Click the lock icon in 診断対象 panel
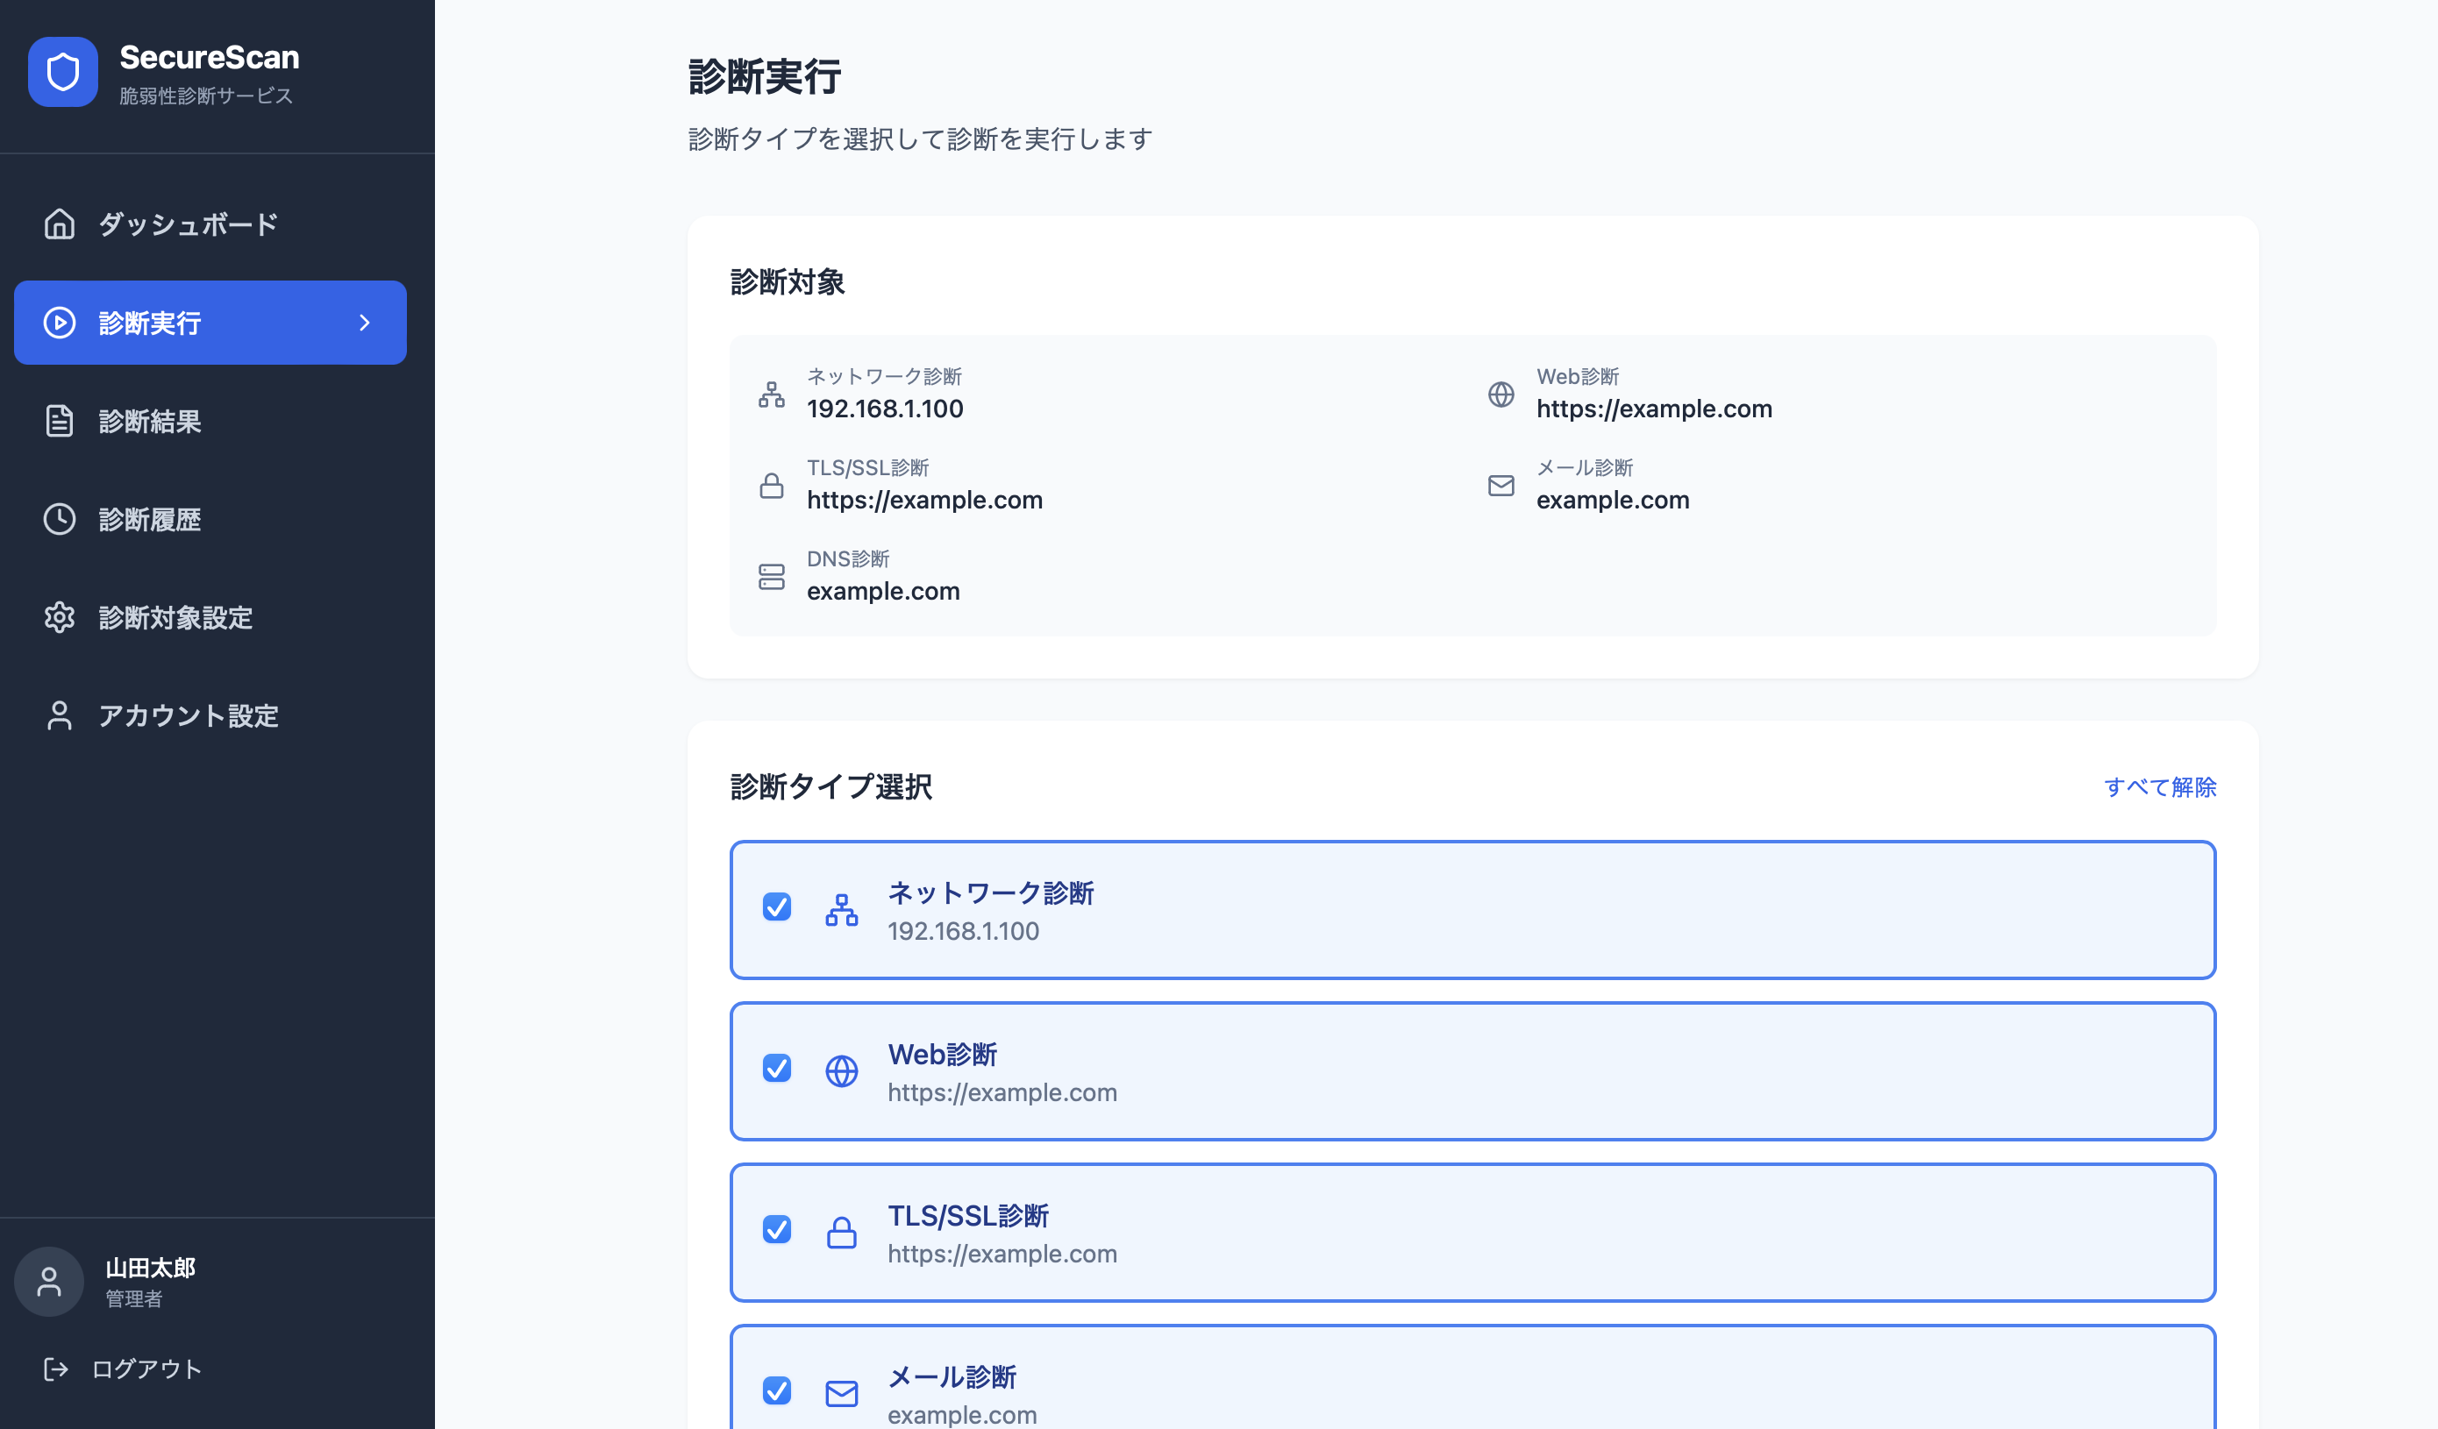 [771, 486]
